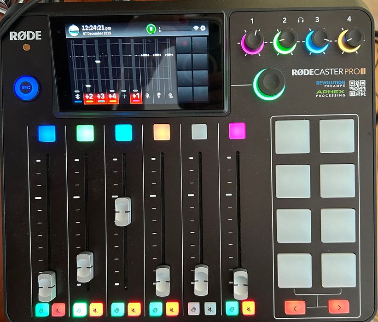378x322 pixels.
Task: Tap the on-screen fader handle above microphone 3
Action: (98, 62)
